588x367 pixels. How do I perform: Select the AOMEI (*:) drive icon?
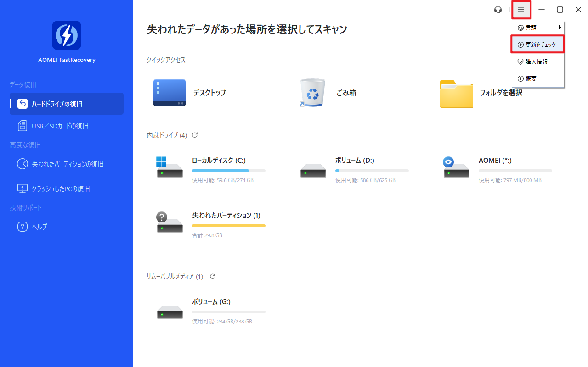click(456, 167)
